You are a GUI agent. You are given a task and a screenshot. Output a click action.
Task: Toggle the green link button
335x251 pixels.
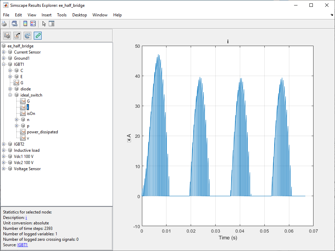pyautogui.click(x=38, y=35)
